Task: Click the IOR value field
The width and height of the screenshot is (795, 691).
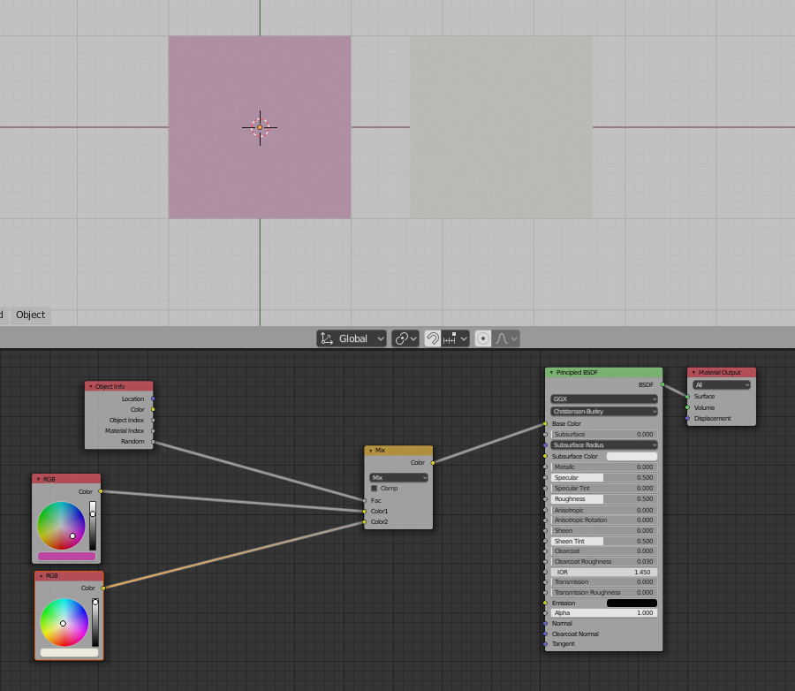Action: [603, 573]
